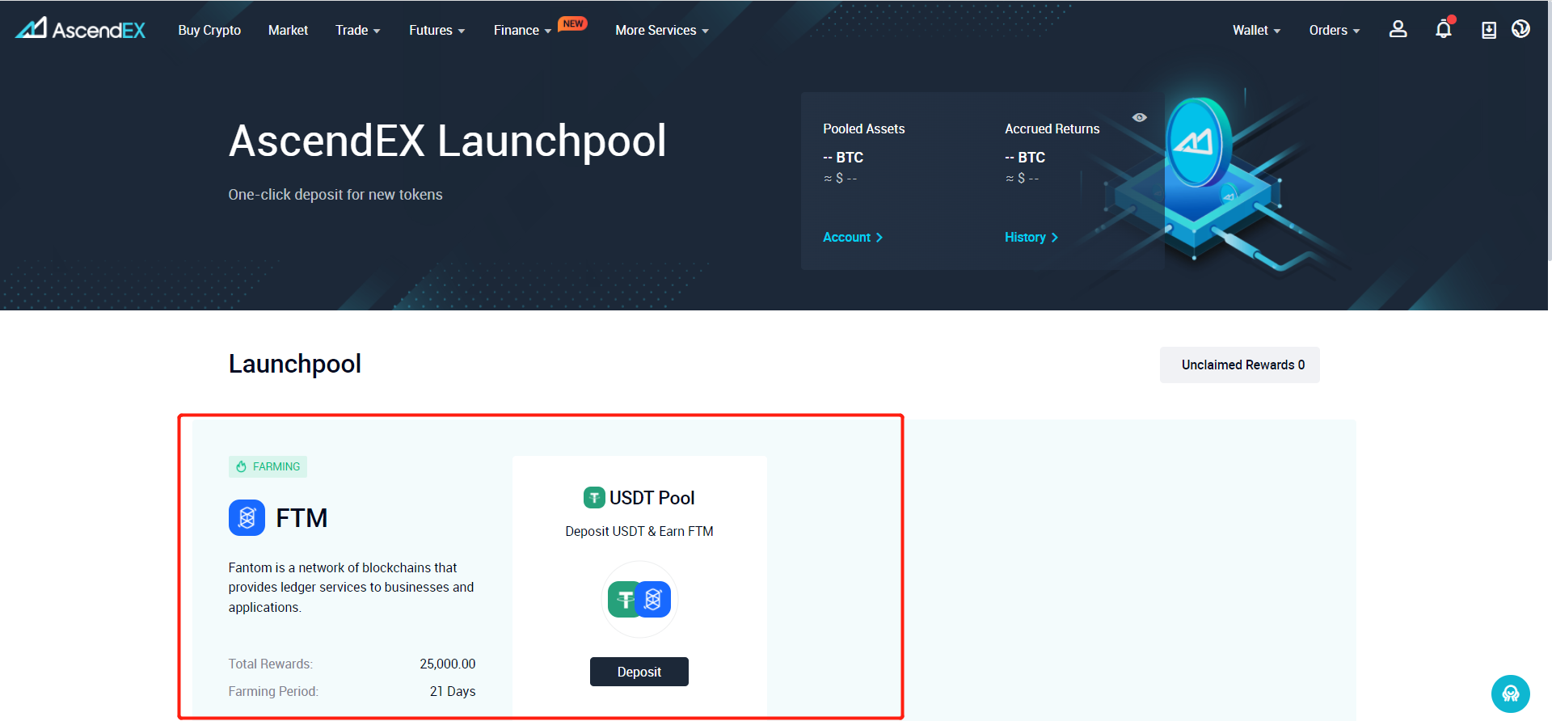Click the Farming Period value 21 Days
The height and width of the screenshot is (721, 1552).
(x=453, y=691)
